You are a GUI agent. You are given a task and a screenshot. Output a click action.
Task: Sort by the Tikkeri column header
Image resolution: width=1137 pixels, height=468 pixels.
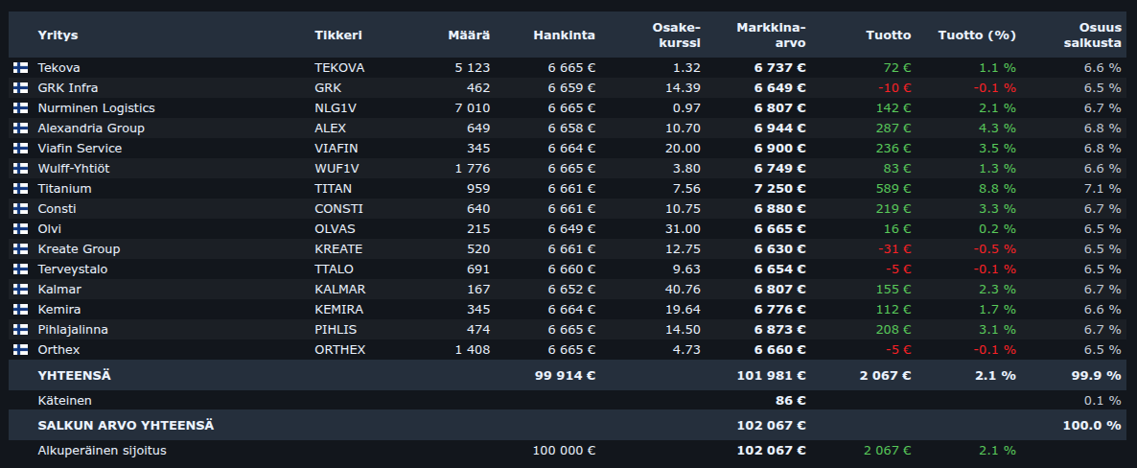(x=338, y=35)
